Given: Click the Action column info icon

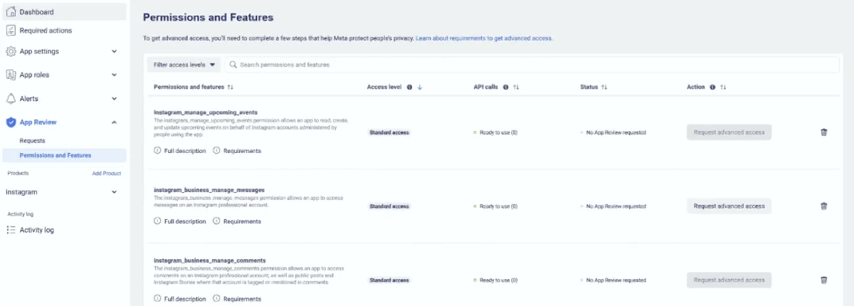Looking at the screenshot, I should click(x=712, y=87).
